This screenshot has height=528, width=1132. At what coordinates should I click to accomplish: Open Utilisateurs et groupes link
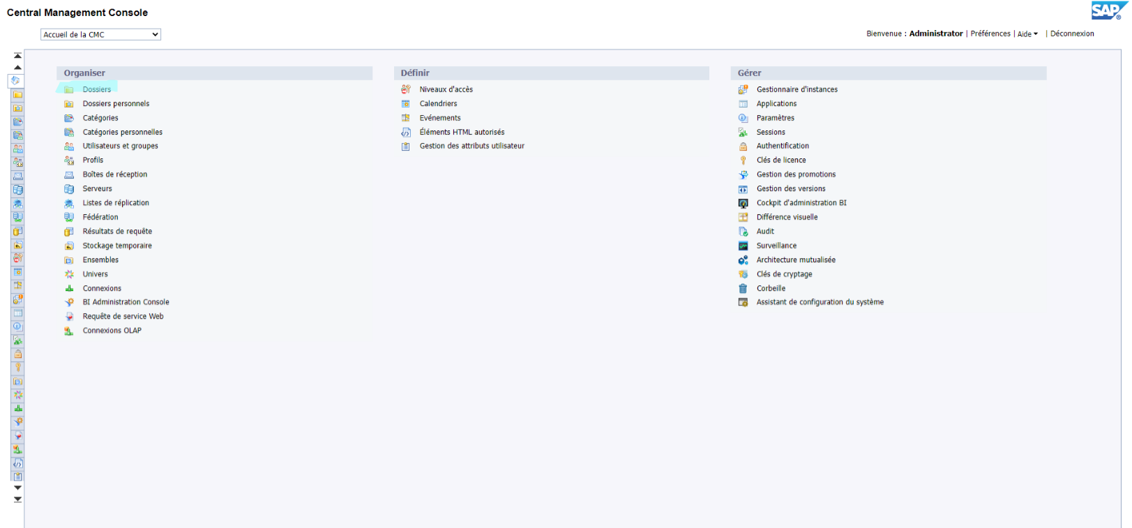click(x=120, y=146)
